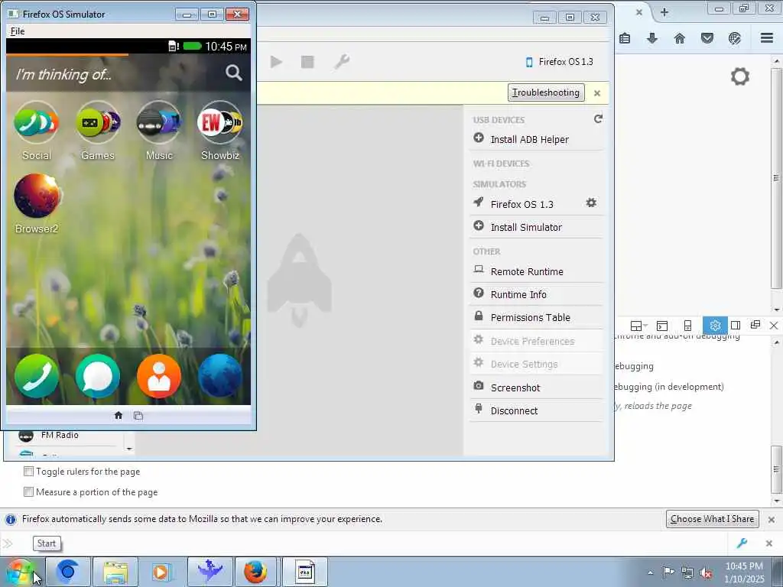
Task: Take a runtime Screenshot
Action: tap(536, 388)
